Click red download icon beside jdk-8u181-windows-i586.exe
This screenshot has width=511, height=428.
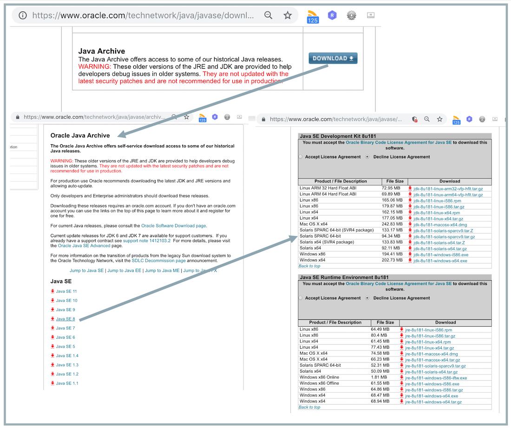click(410, 255)
